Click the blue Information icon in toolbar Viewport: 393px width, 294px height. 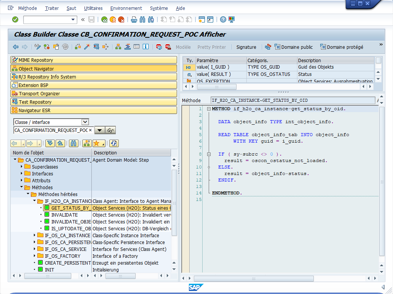(x=145, y=47)
